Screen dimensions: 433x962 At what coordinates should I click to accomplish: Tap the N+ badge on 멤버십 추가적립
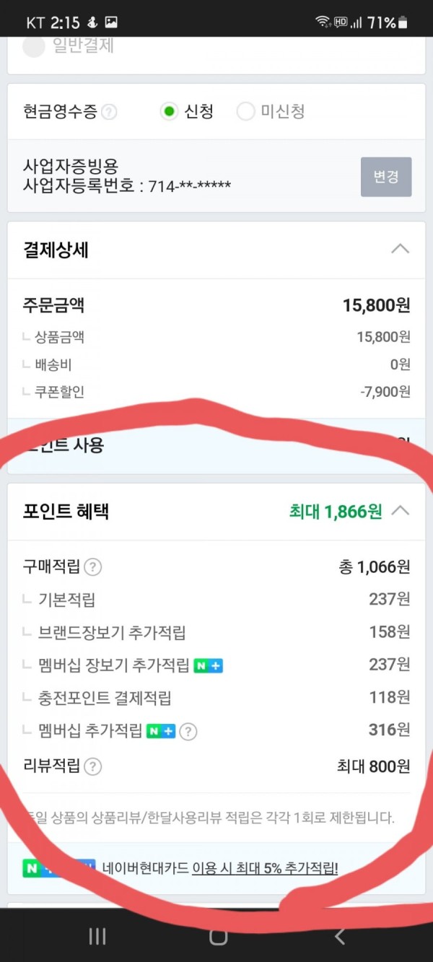pyautogui.click(x=161, y=731)
